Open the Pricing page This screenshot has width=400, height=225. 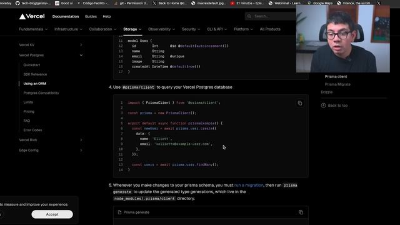[x=29, y=111]
